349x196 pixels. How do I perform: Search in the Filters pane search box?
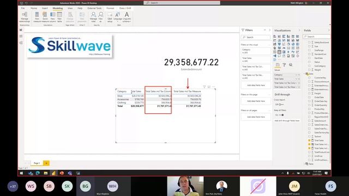click(256, 37)
